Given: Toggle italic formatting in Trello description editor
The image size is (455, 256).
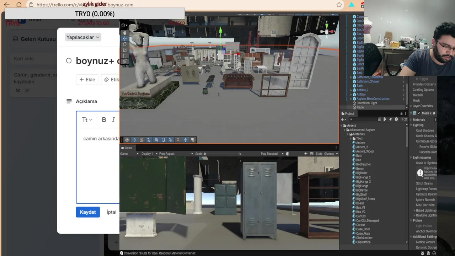Looking at the screenshot, I should coord(113,120).
